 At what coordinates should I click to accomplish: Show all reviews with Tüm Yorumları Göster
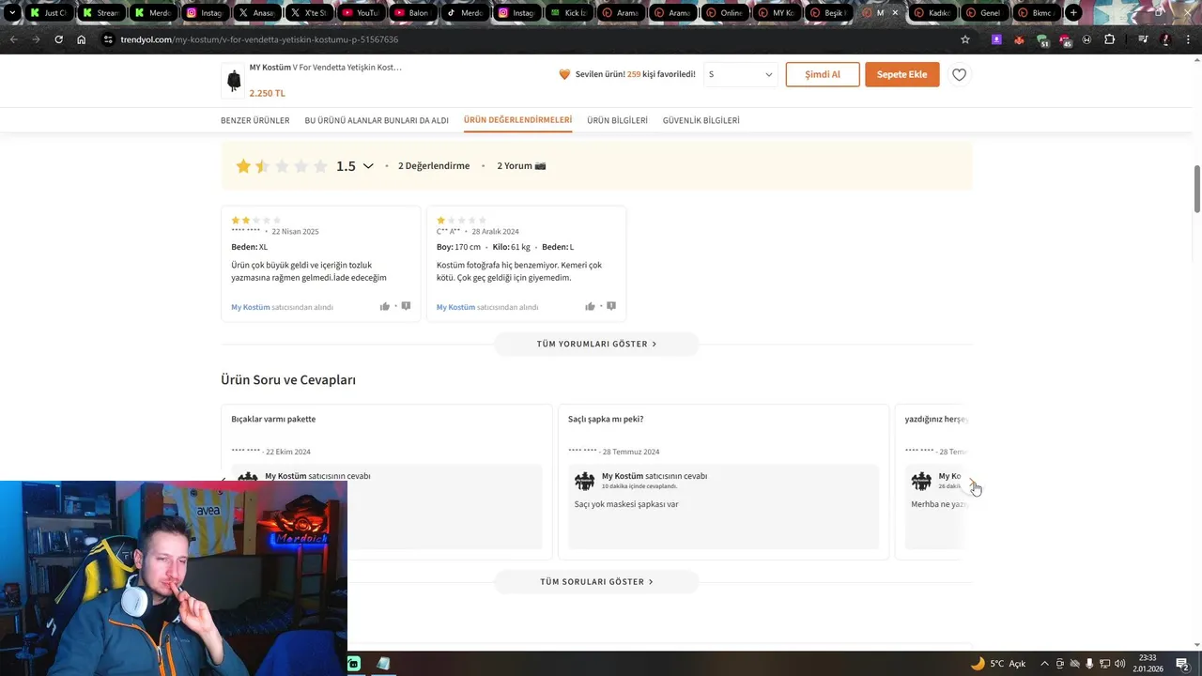[x=596, y=344]
